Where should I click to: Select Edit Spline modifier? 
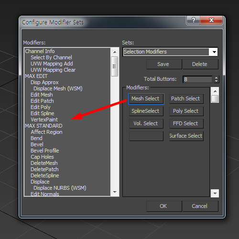[43, 113]
